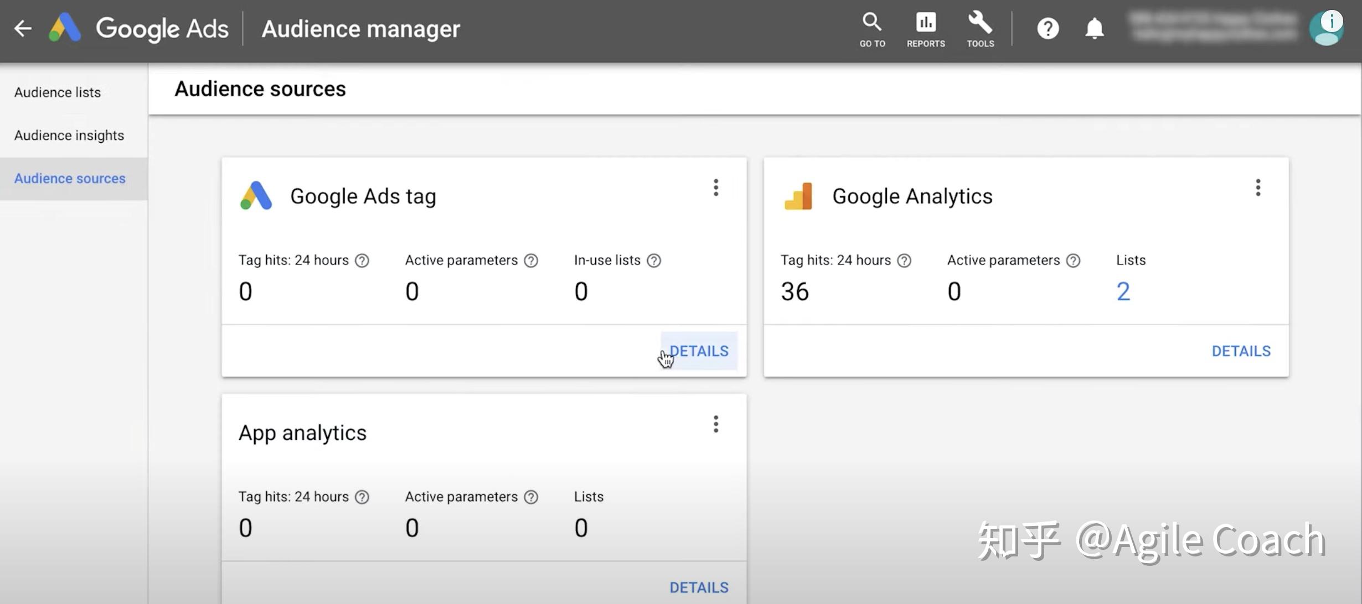Viewport: 1362px width, 604px height.
Task: Open Google Ads tag three-dot menu
Action: click(x=716, y=188)
